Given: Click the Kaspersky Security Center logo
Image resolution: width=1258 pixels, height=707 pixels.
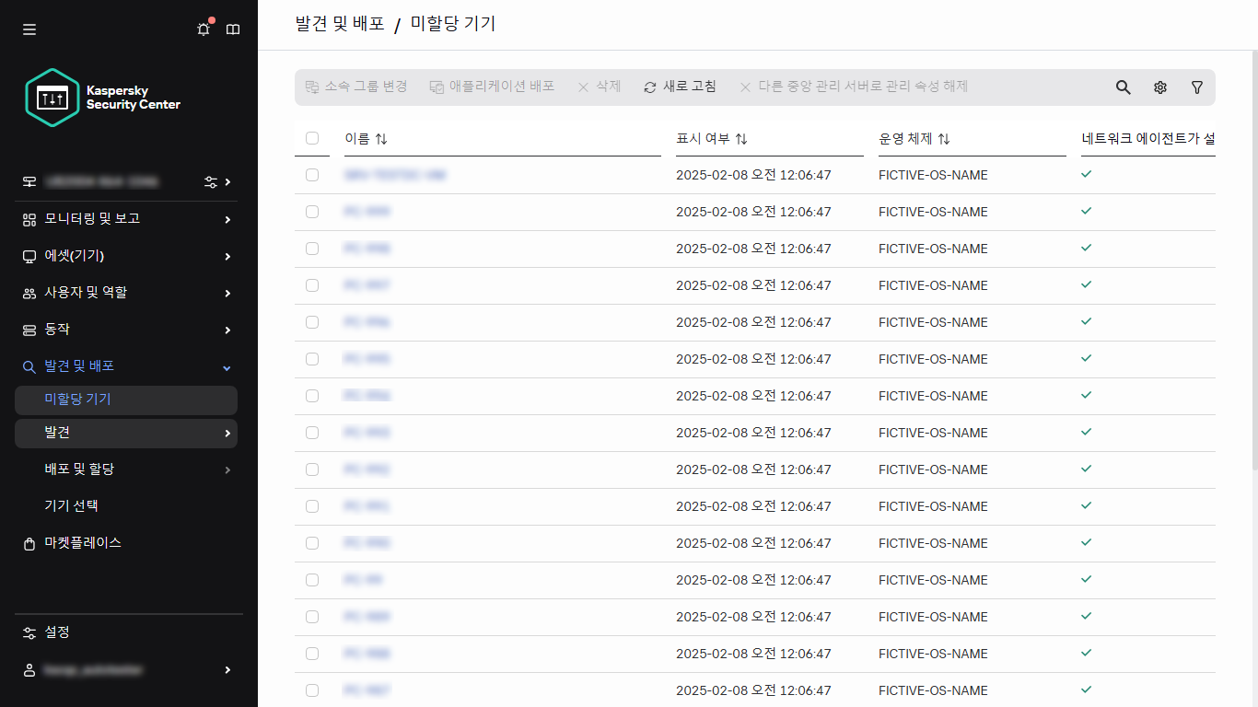Looking at the screenshot, I should tap(103, 98).
